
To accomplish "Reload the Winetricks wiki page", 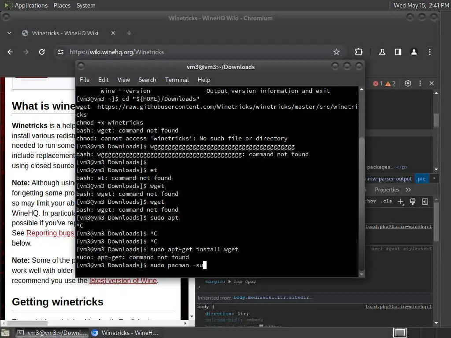I will point(42,52).
